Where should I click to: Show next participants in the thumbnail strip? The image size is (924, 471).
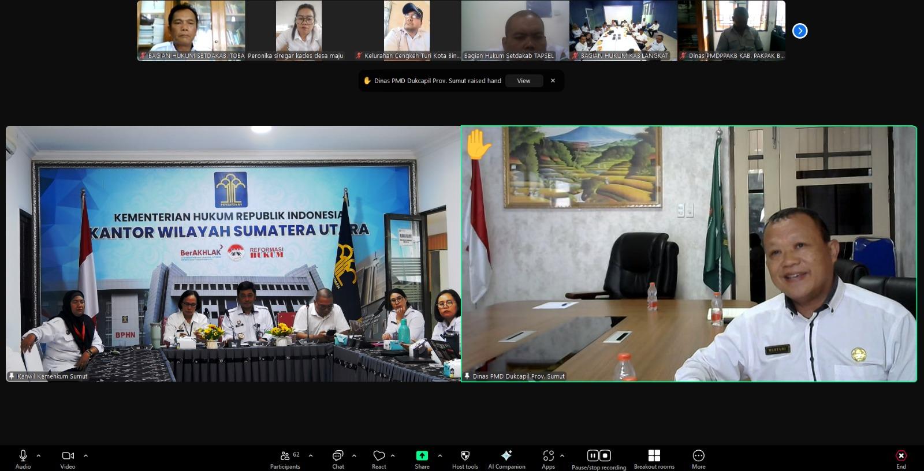point(800,31)
